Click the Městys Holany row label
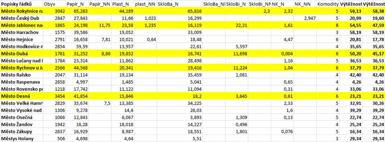The height and width of the screenshot is (142, 385). click(21, 139)
